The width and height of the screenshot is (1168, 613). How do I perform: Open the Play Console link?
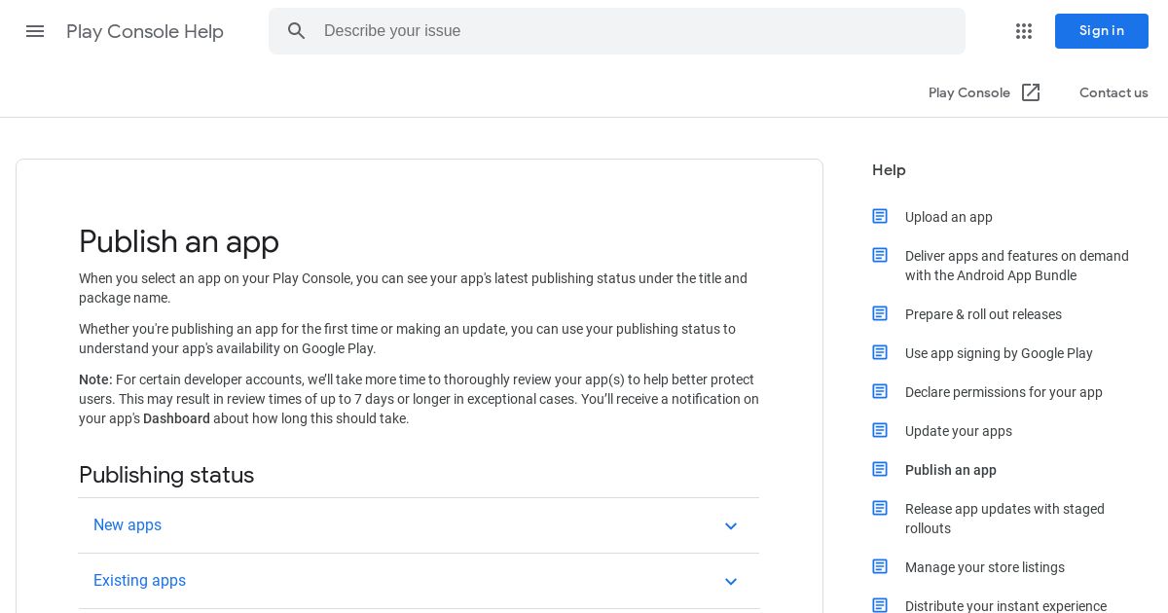969,92
